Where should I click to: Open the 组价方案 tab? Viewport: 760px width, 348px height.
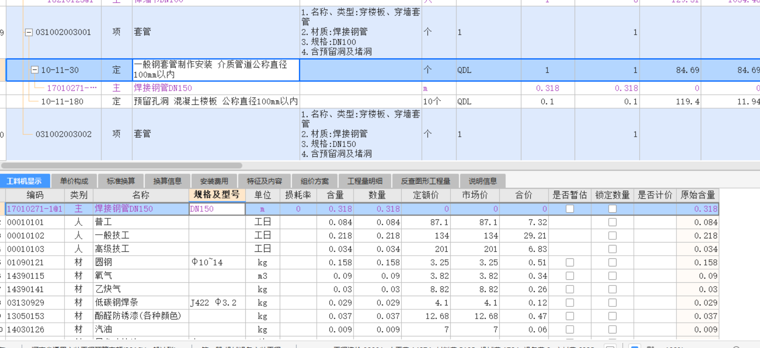coord(314,181)
